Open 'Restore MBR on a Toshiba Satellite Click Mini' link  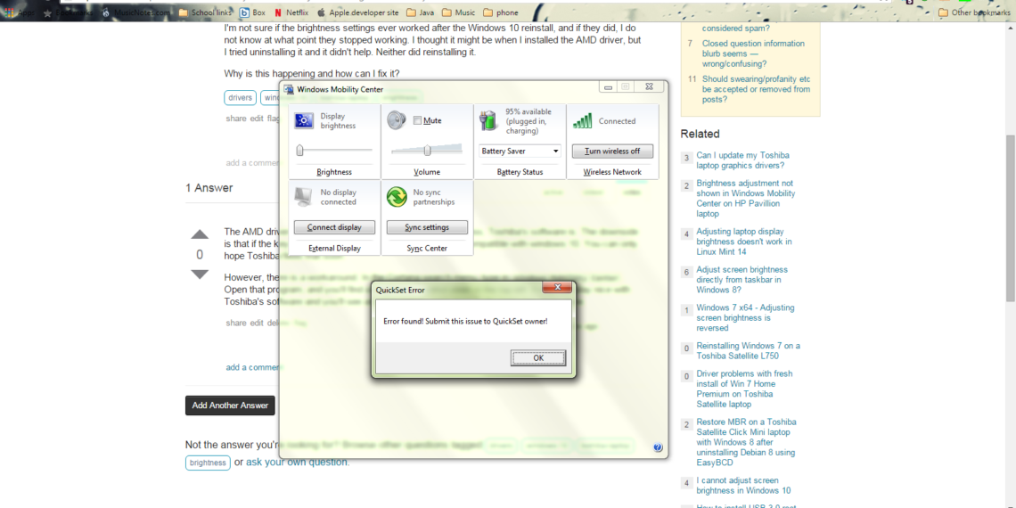click(747, 442)
